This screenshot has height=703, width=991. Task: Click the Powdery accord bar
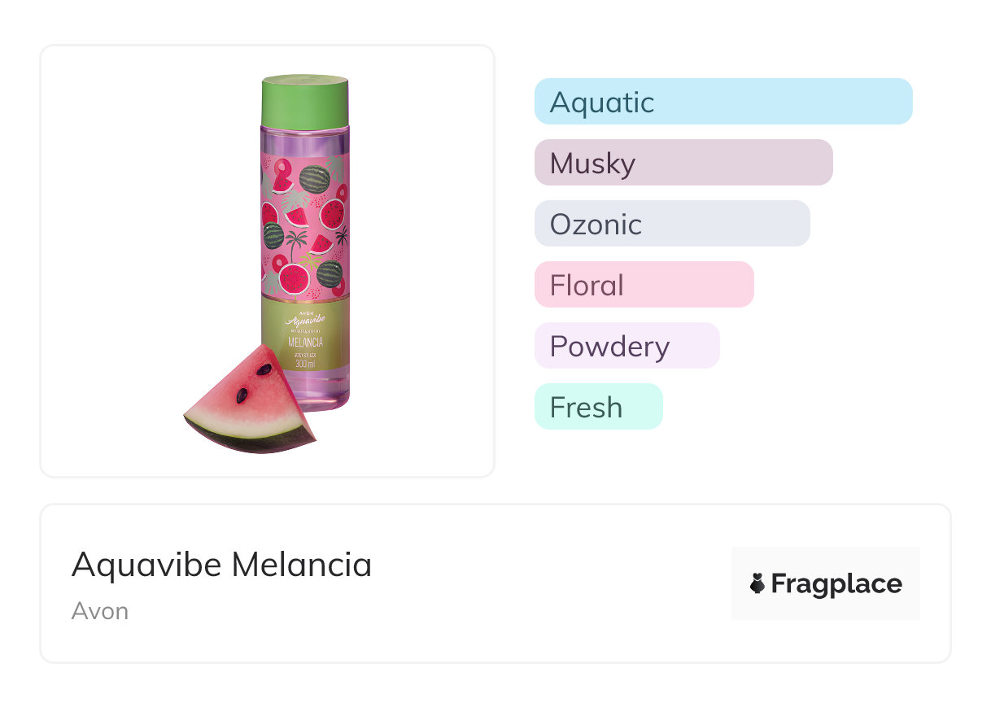point(626,346)
